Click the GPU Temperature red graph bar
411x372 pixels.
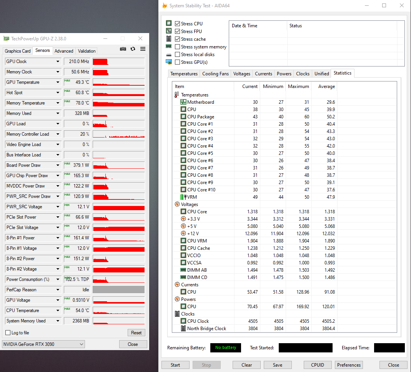pos(118,83)
